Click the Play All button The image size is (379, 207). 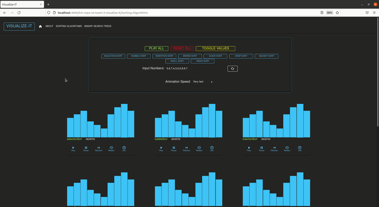click(156, 49)
